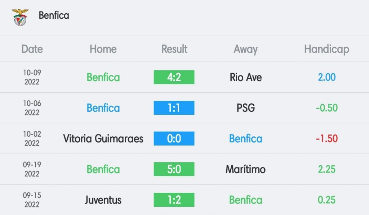The width and height of the screenshot is (369, 215).
Task: Select the Date column header
Action: coord(32,49)
